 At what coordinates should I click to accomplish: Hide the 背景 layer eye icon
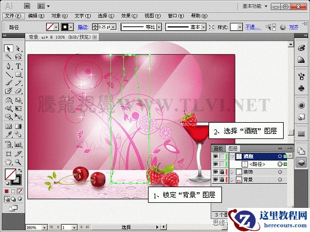(215, 180)
